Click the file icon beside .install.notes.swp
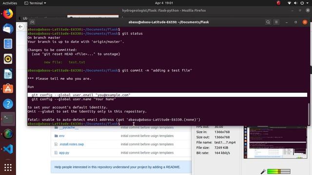The image size is (312, 175). click(56, 144)
